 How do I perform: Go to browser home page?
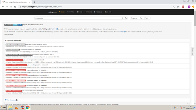[x=15, y=7]
